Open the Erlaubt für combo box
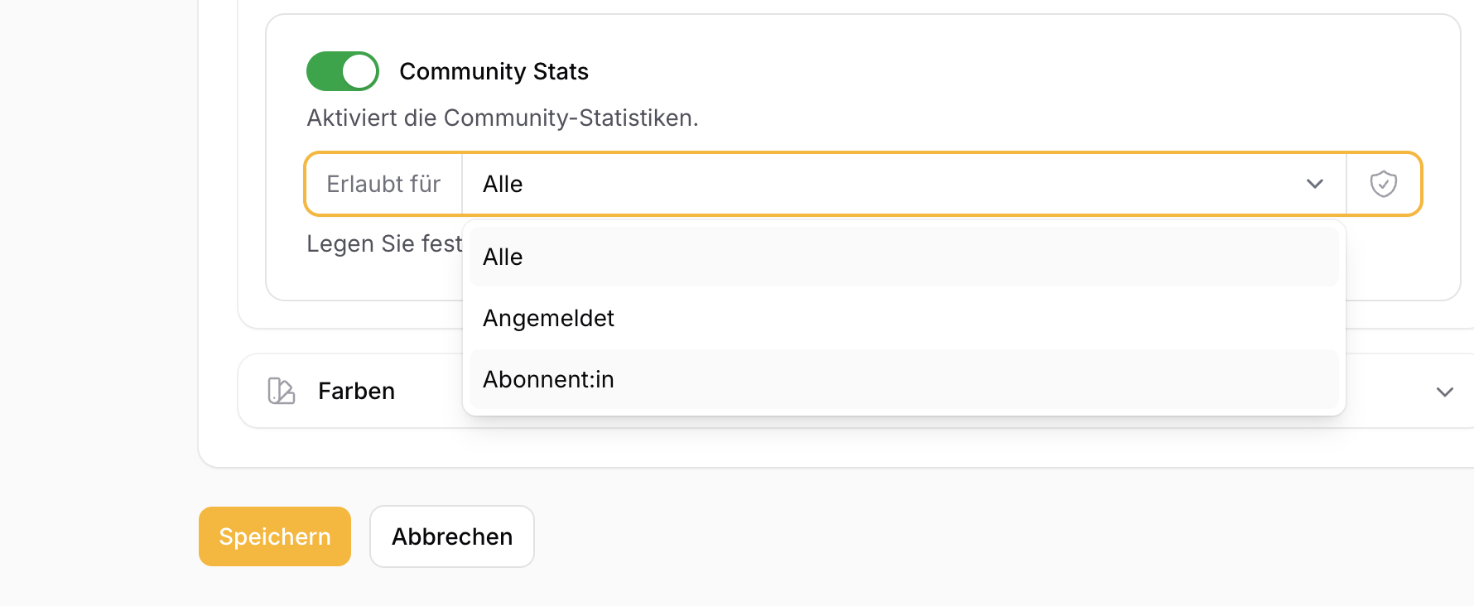1474x606 pixels. [828, 184]
